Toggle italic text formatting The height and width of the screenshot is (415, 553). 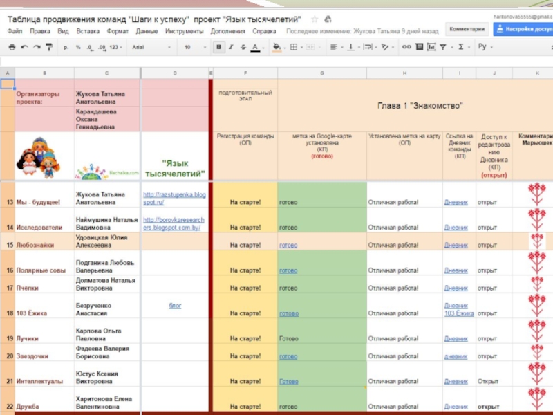click(231, 47)
